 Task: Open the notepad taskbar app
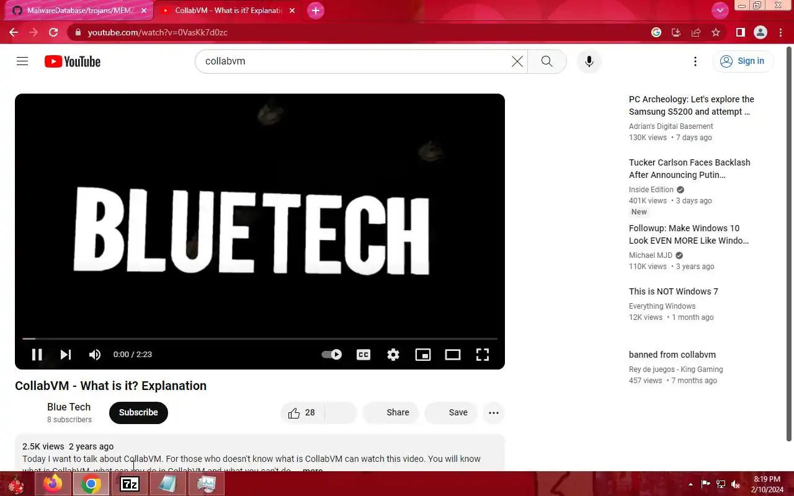168,484
